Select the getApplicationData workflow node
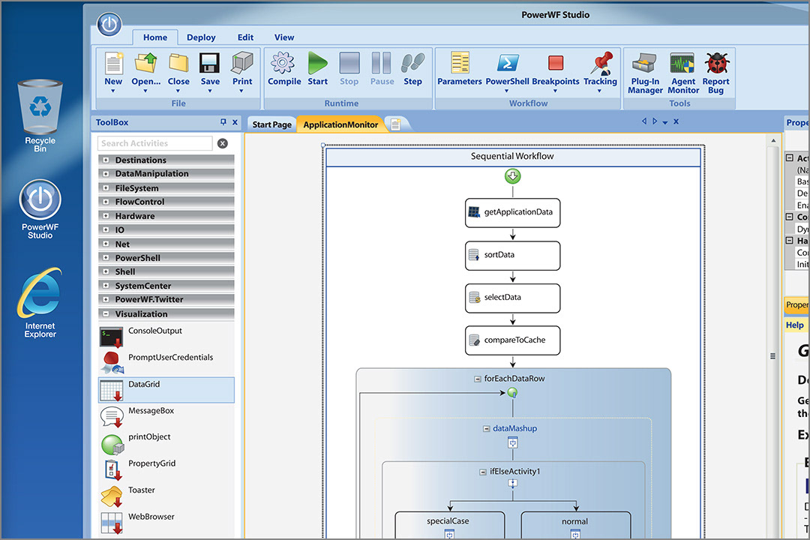Image resolution: width=810 pixels, height=540 pixels. tap(512, 212)
